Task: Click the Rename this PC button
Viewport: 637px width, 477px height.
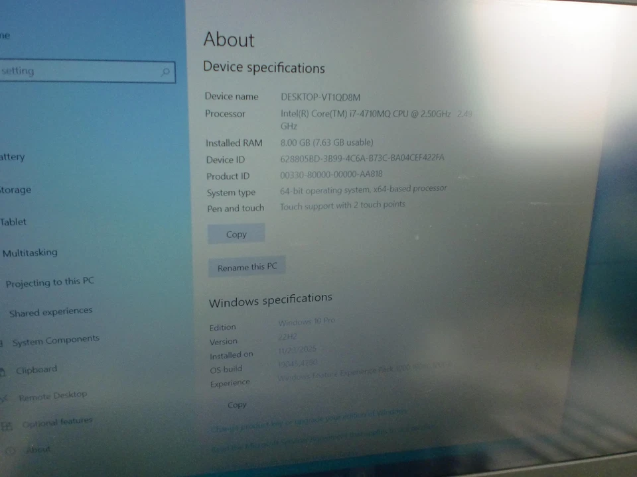Action: point(247,267)
